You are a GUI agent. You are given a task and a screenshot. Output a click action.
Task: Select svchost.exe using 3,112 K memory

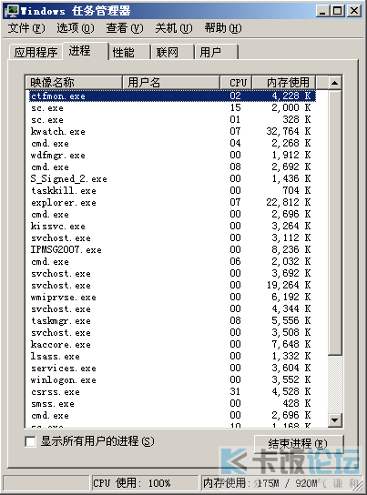[x=172, y=237]
